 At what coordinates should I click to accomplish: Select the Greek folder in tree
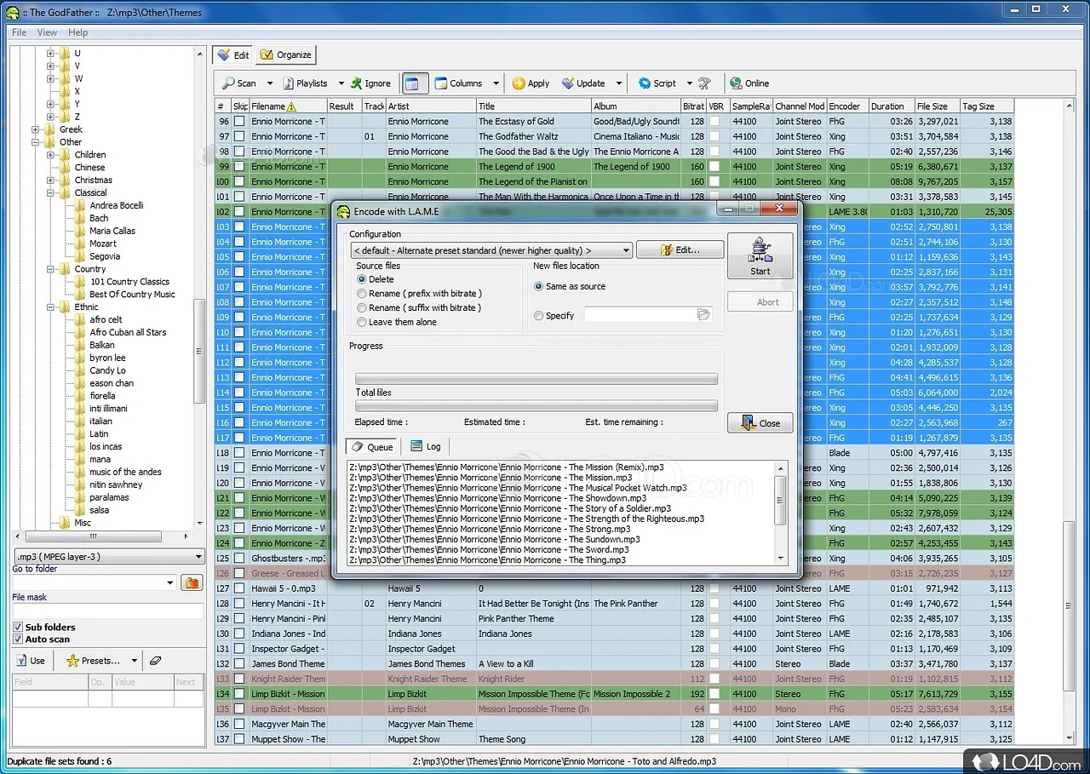(71, 129)
